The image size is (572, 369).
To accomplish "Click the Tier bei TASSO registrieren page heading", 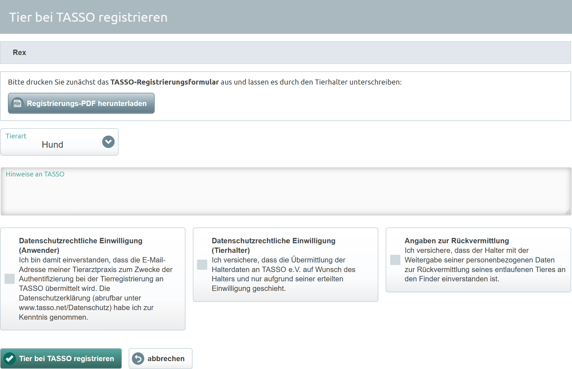I will point(88,17).
